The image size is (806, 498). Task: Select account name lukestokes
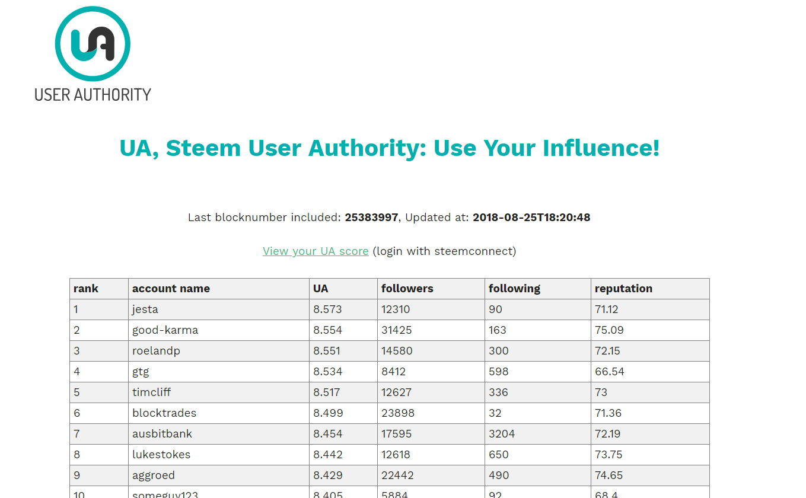pyautogui.click(x=161, y=455)
